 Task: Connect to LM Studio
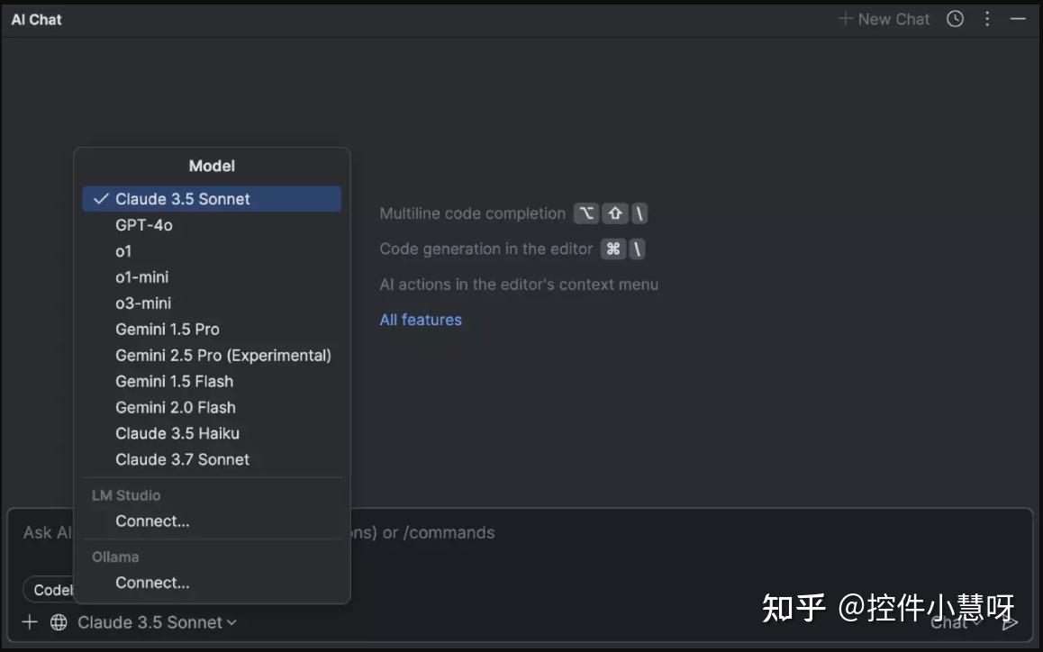coord(152,521)
